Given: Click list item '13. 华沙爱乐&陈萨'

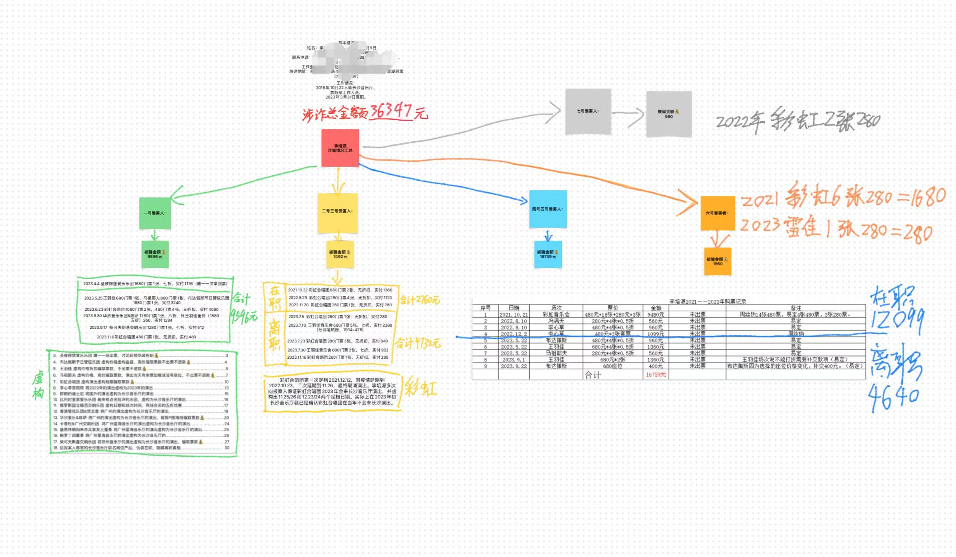Looking at the screenshot, I should tap(141, 417).
